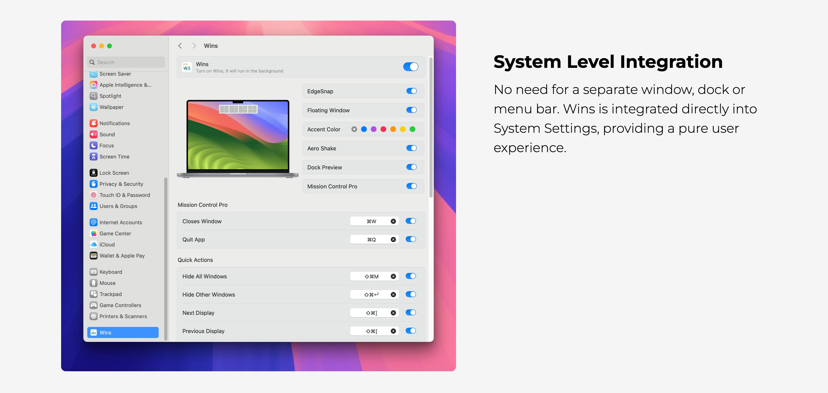Screen dimensions: 828x393
Task: Open the Screen Time hourglass icon
Action: [x=93, y=157]
